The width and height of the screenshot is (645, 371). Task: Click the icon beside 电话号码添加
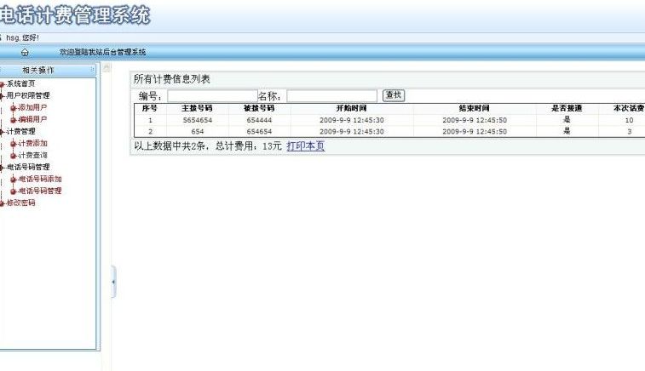(x=13, y=180)
